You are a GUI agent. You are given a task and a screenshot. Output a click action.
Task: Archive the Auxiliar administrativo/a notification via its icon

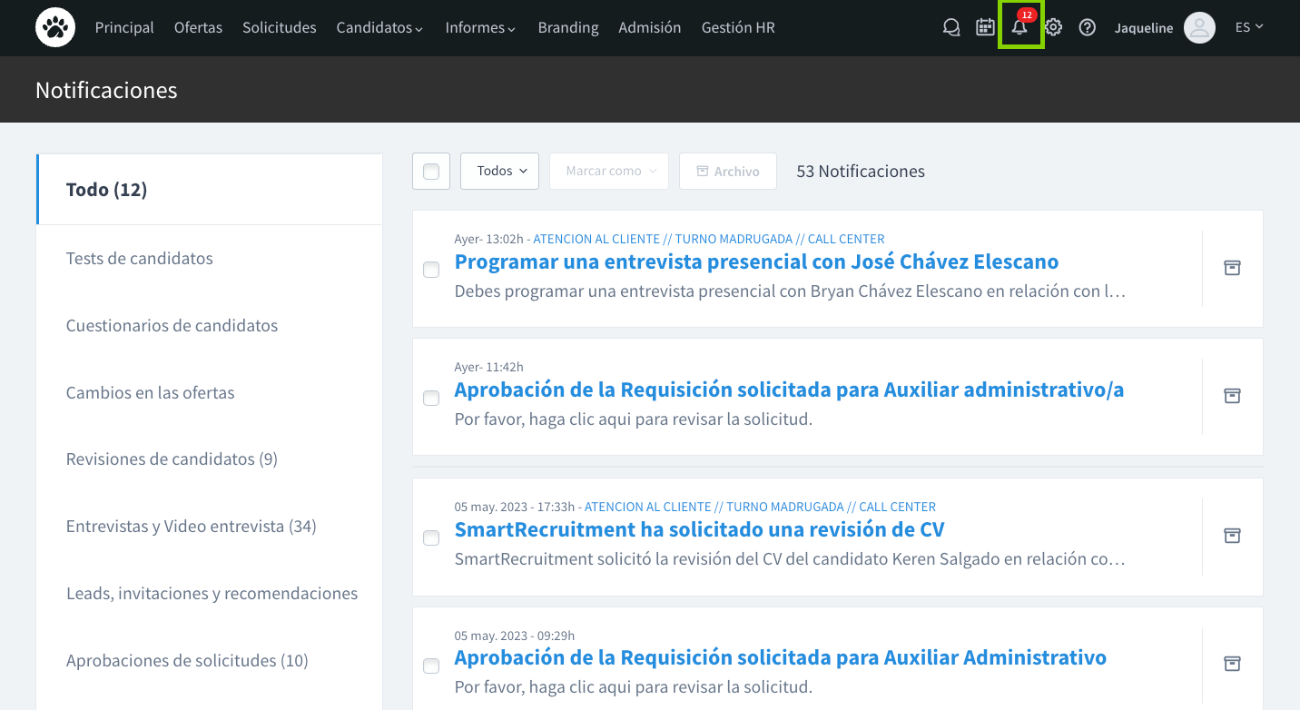pyautogui.click(x=1232, y=396)
